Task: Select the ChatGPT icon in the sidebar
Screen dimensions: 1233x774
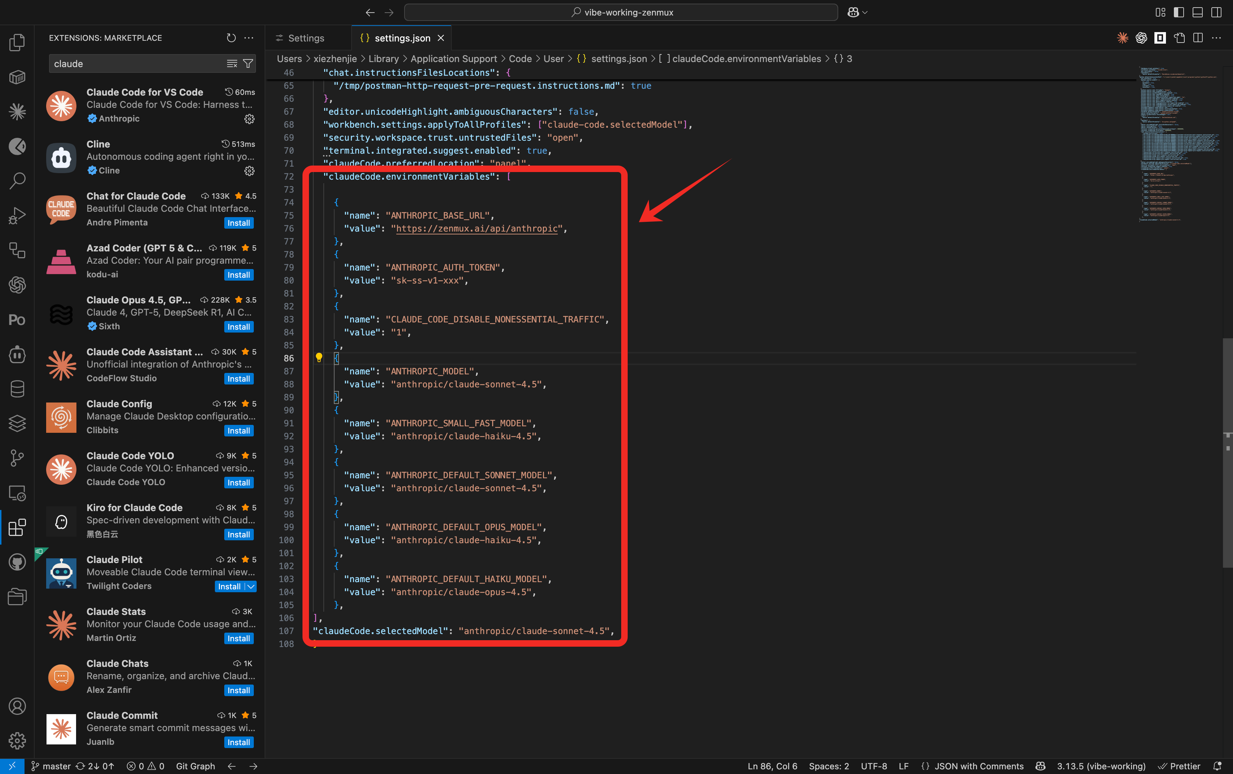Action: tap(17, 285)
